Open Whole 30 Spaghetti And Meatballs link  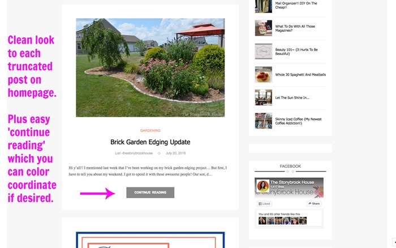pyautogui.click(x=300, y=75)
